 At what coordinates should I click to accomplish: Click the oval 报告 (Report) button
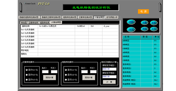click(x=154, y=23)
